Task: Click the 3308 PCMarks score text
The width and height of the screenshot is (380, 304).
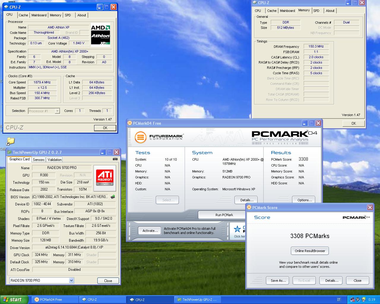Action: pyautogui.click(x=310, y=236)
